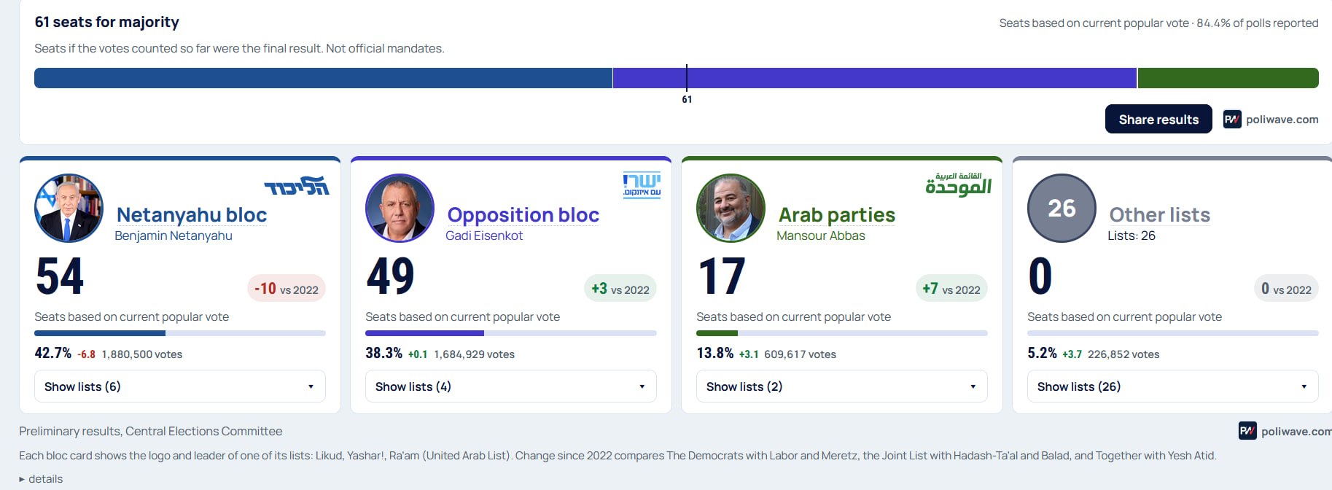The width and height of the screenshot is (1332, 490).
Task: Click the Share results button
Action: [x=1158, y=119]
